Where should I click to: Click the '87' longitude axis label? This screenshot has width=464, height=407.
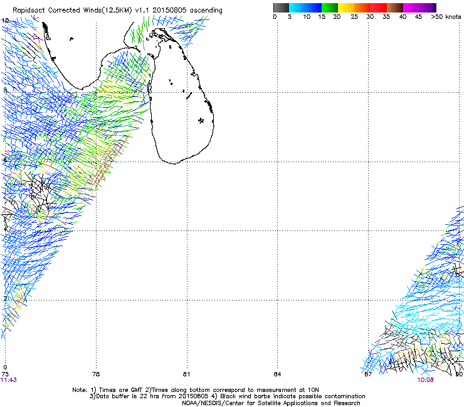point(368,374)
